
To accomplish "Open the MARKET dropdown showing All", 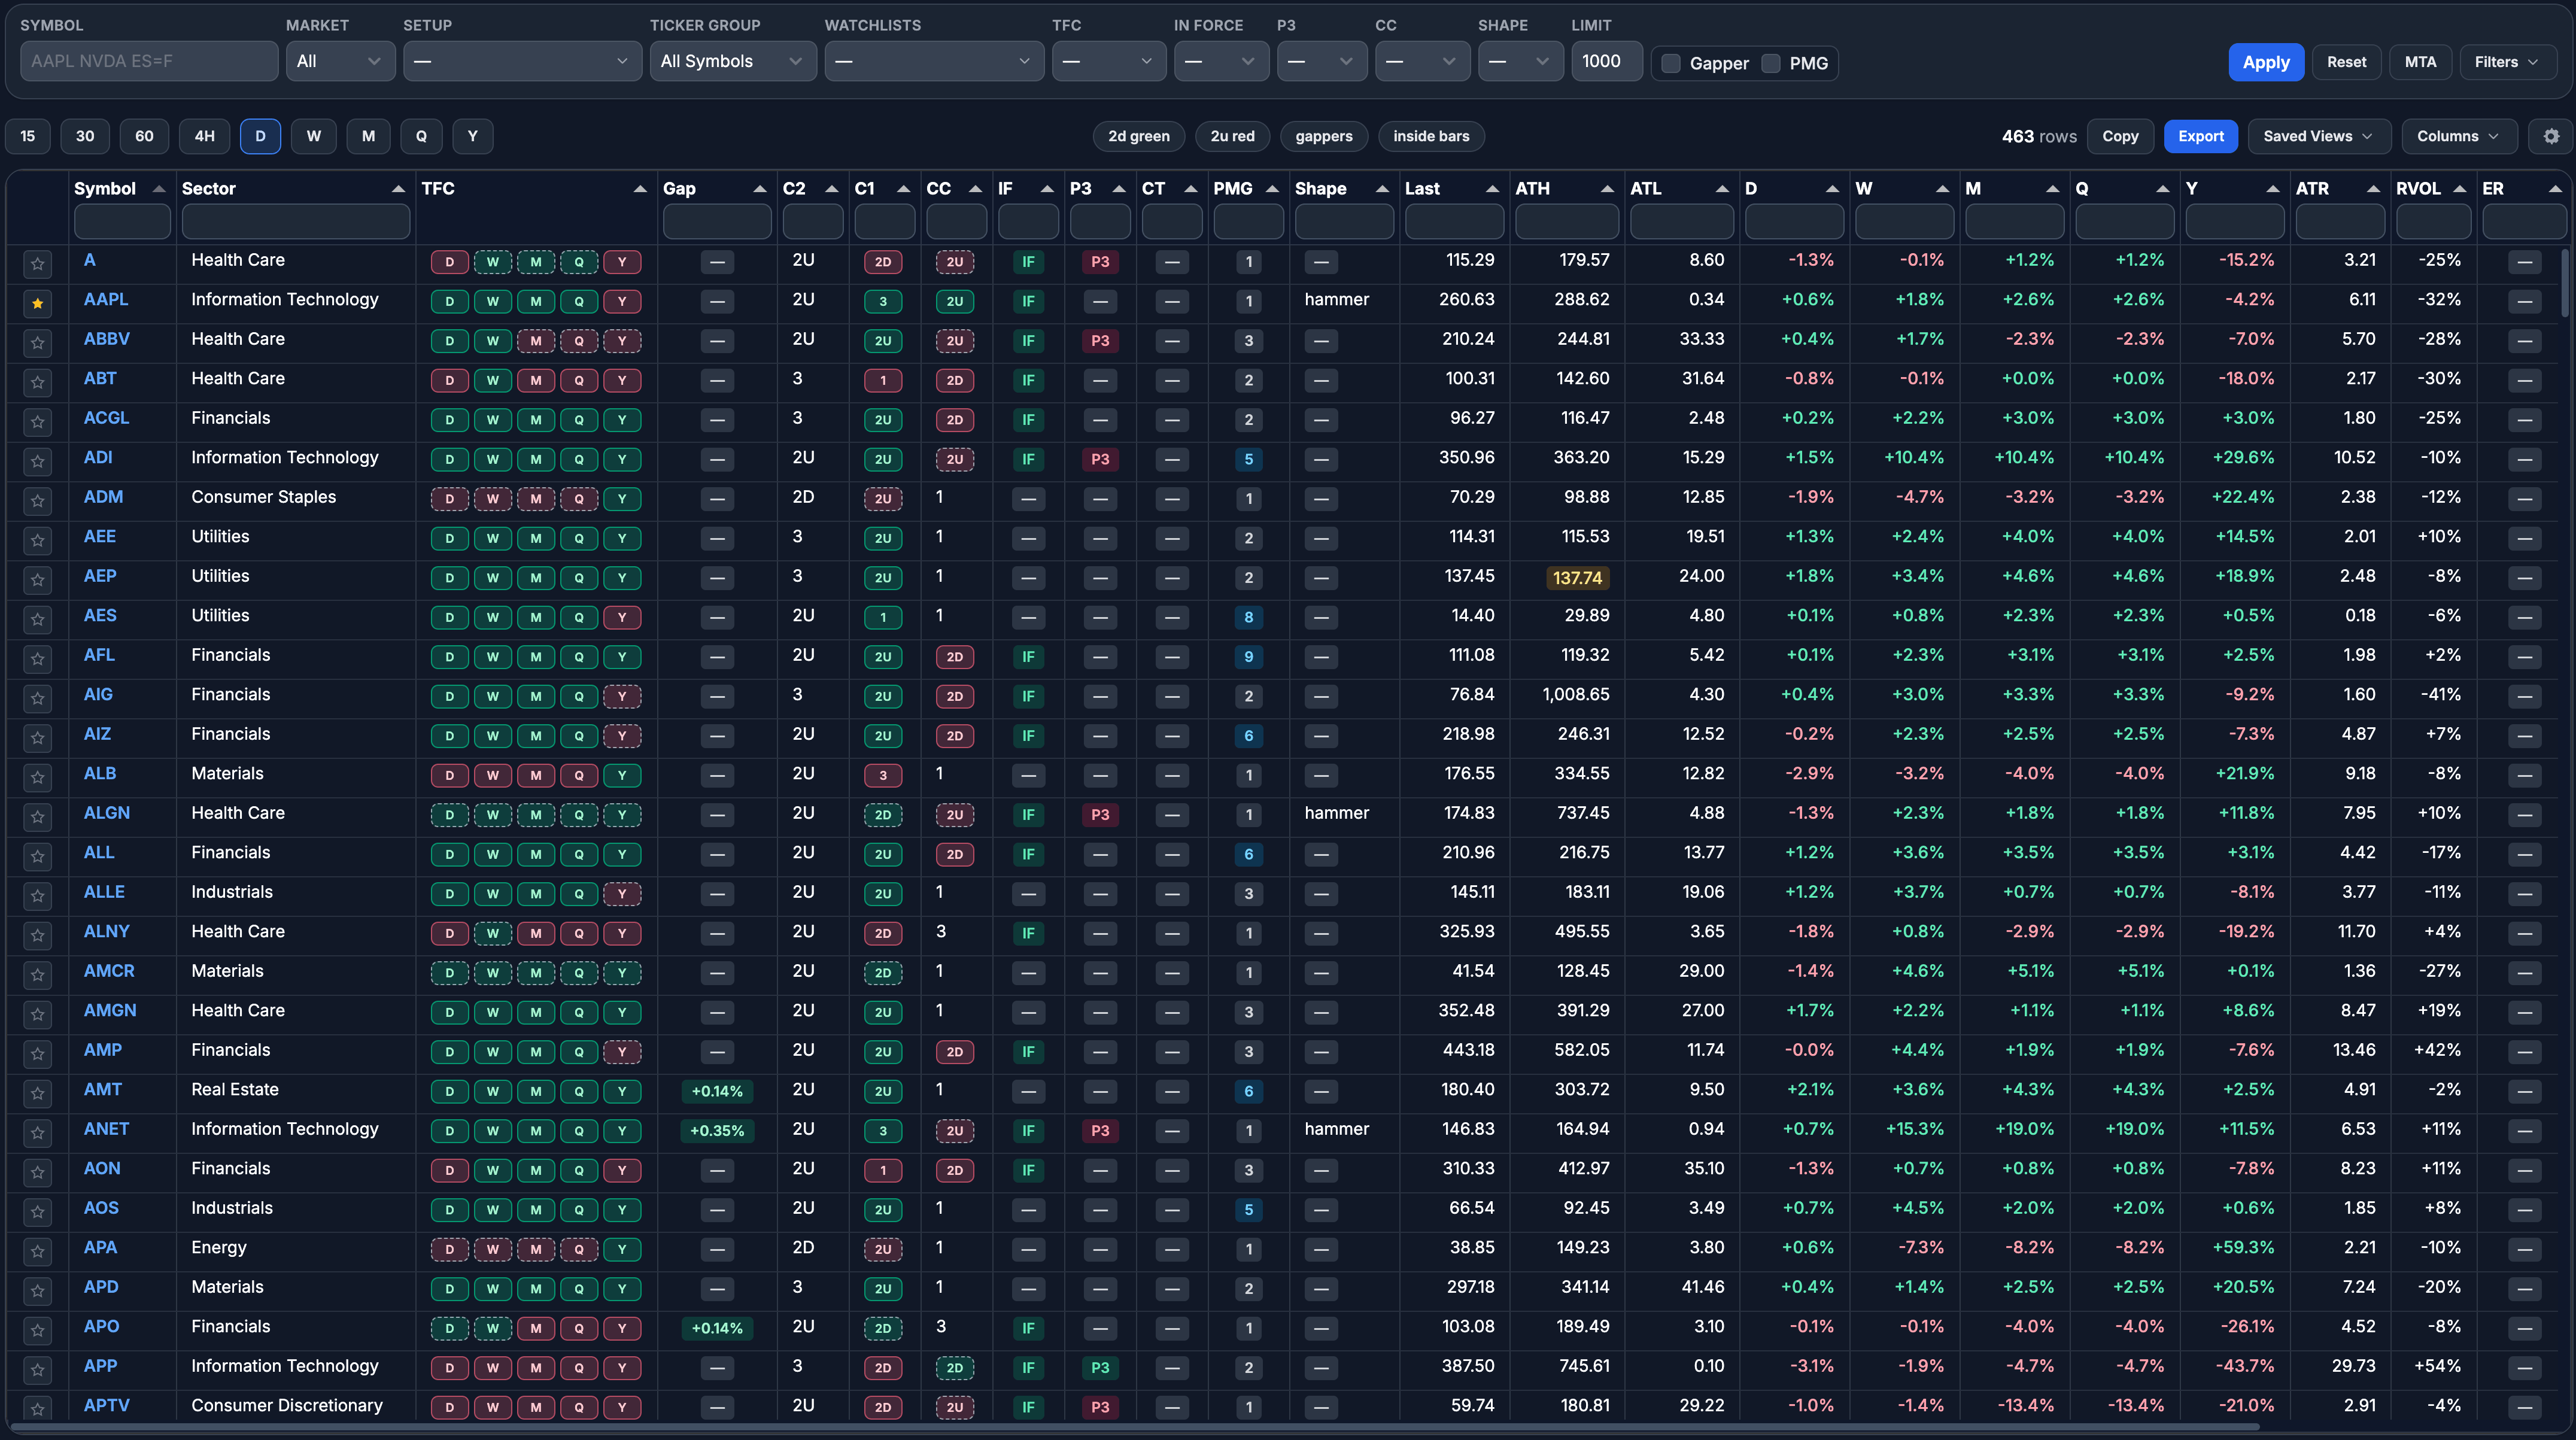I will [x=340, y=61].
